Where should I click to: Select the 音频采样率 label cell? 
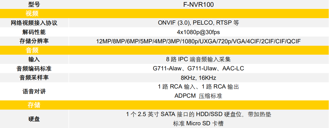click(34, 78)
